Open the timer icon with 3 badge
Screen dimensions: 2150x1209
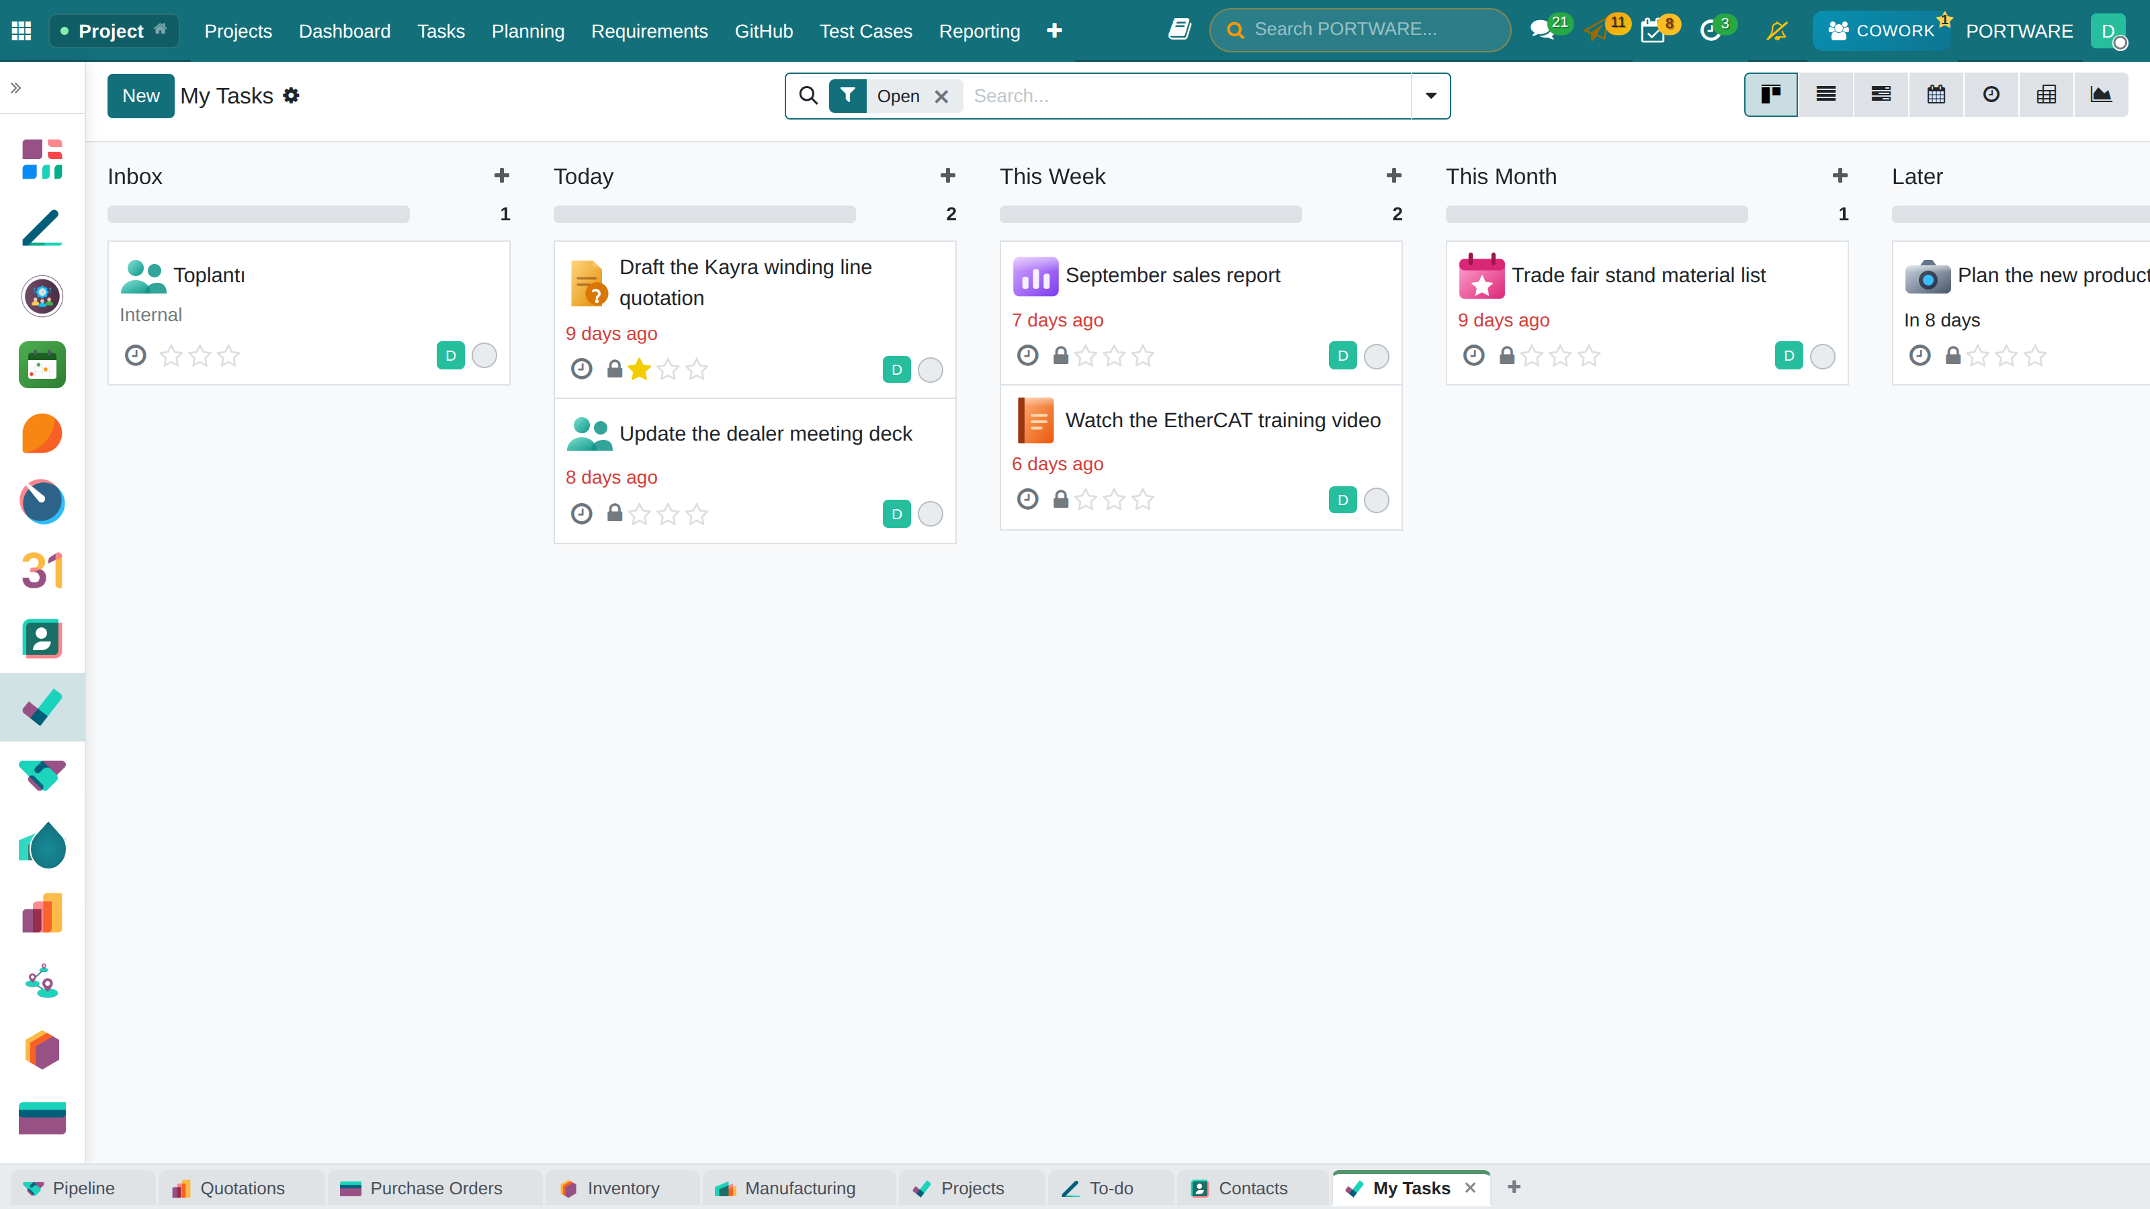click(1710, 31)
